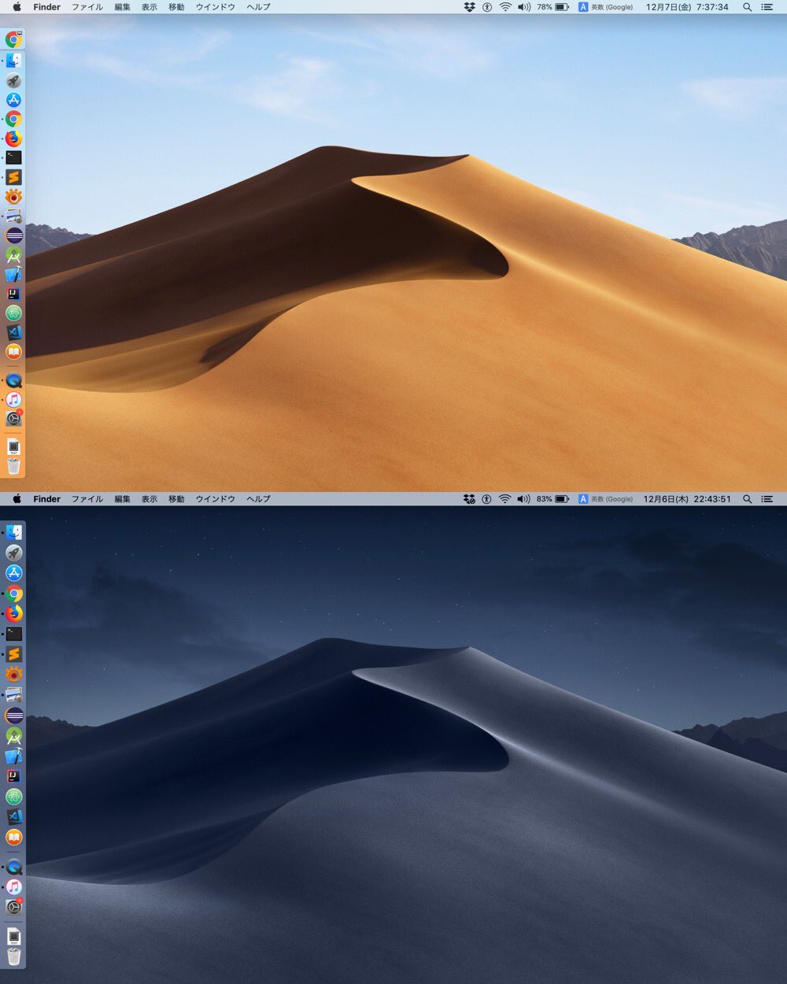The image size is (787, 984).
Task: Click volume icon in light-mode menu bar
Action: [x=523, y=7]
